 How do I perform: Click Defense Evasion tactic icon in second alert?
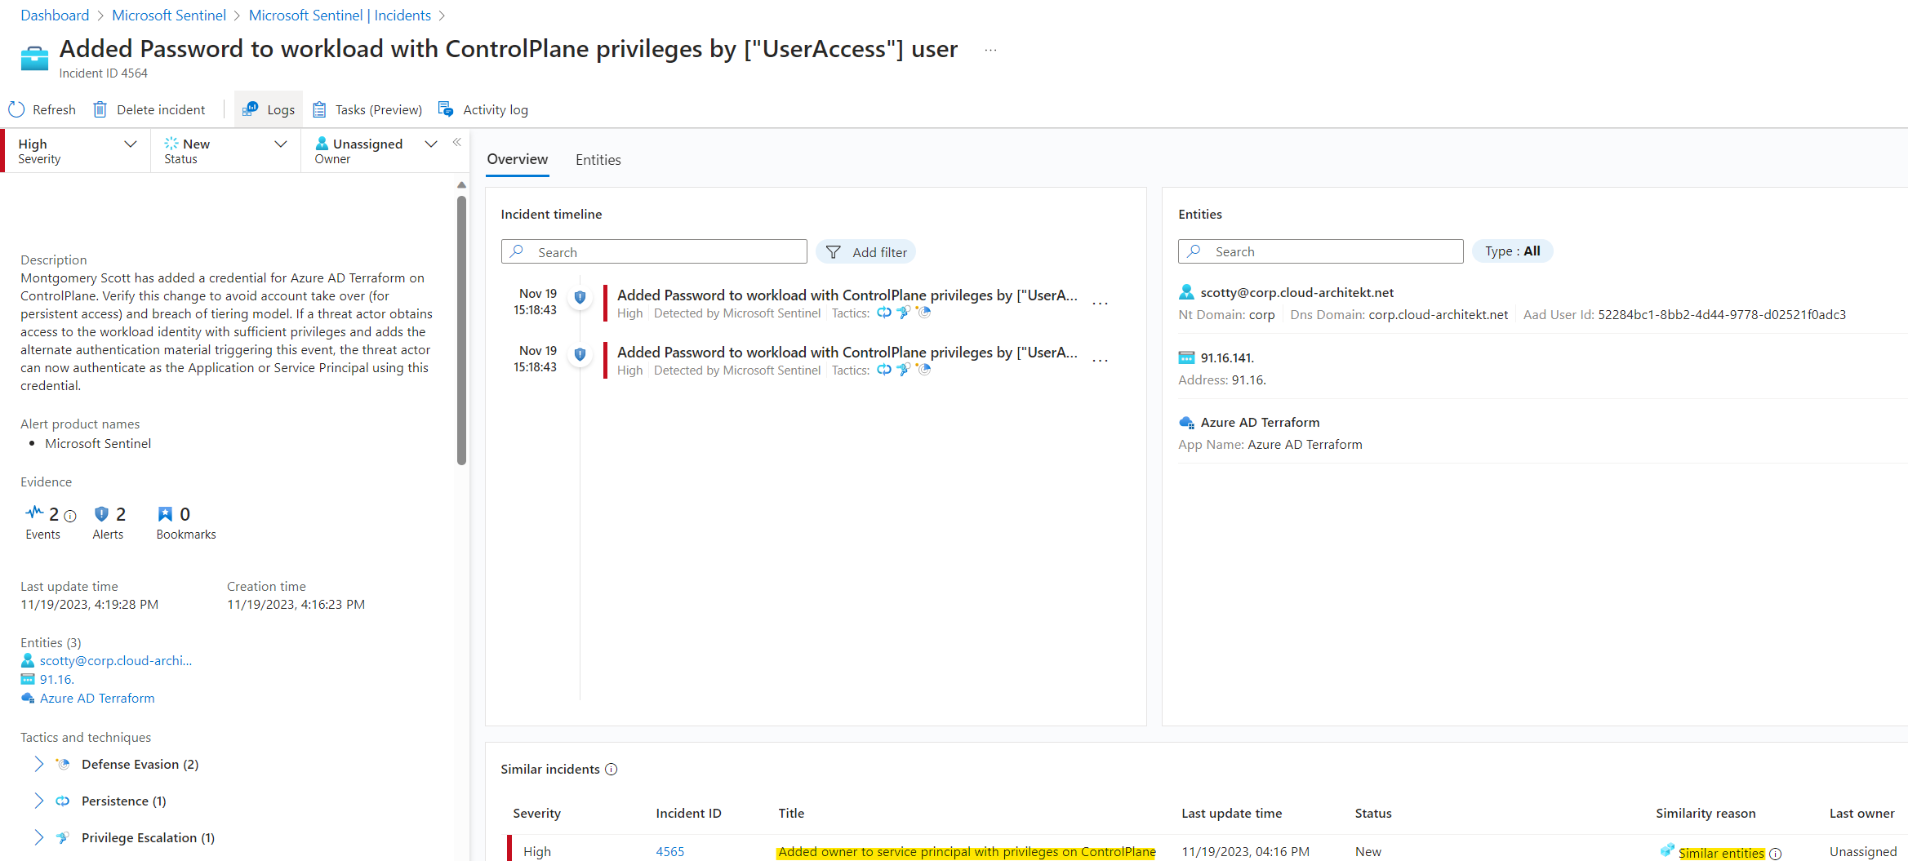[923, 370]
